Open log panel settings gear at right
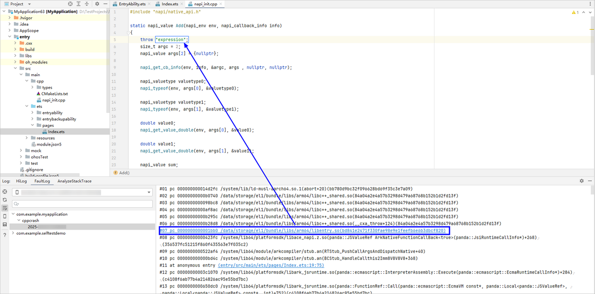 tap(581, 181)
